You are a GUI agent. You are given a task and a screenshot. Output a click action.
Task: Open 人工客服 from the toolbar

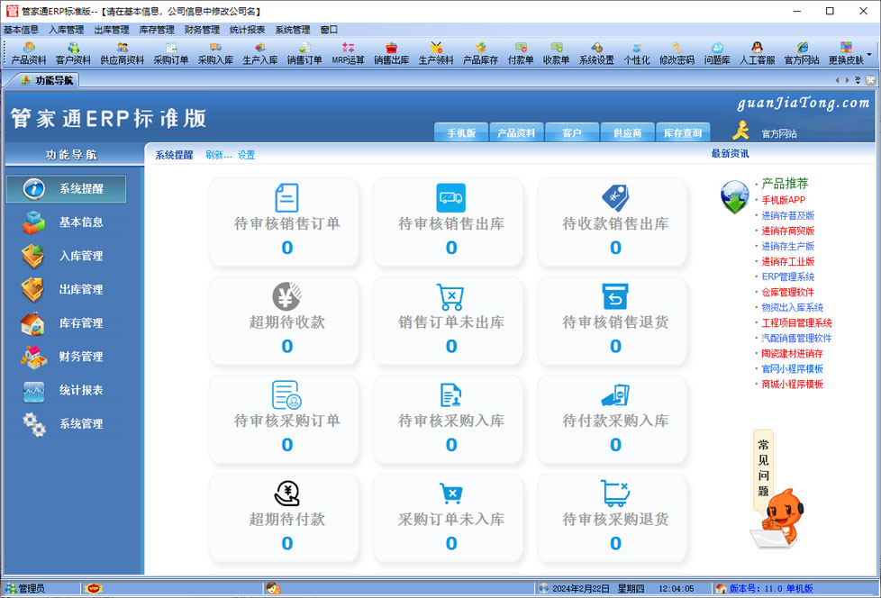[757, 53]
